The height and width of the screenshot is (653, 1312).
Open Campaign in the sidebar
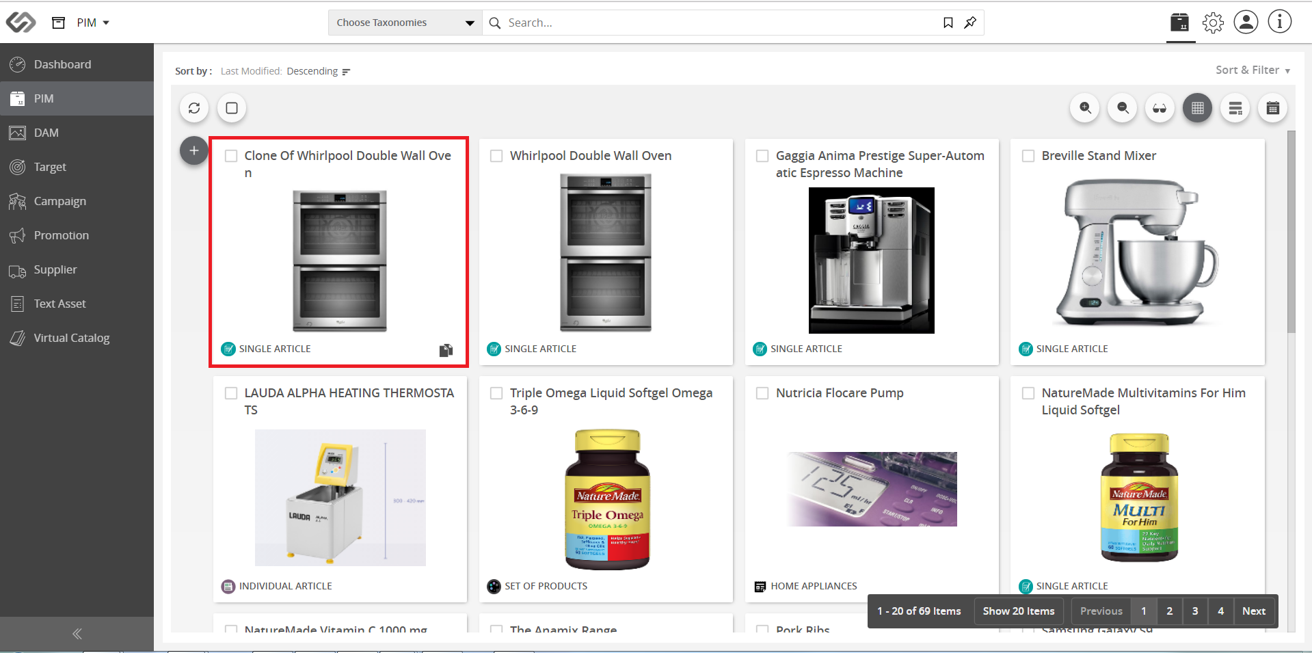(x=77, y=201)
